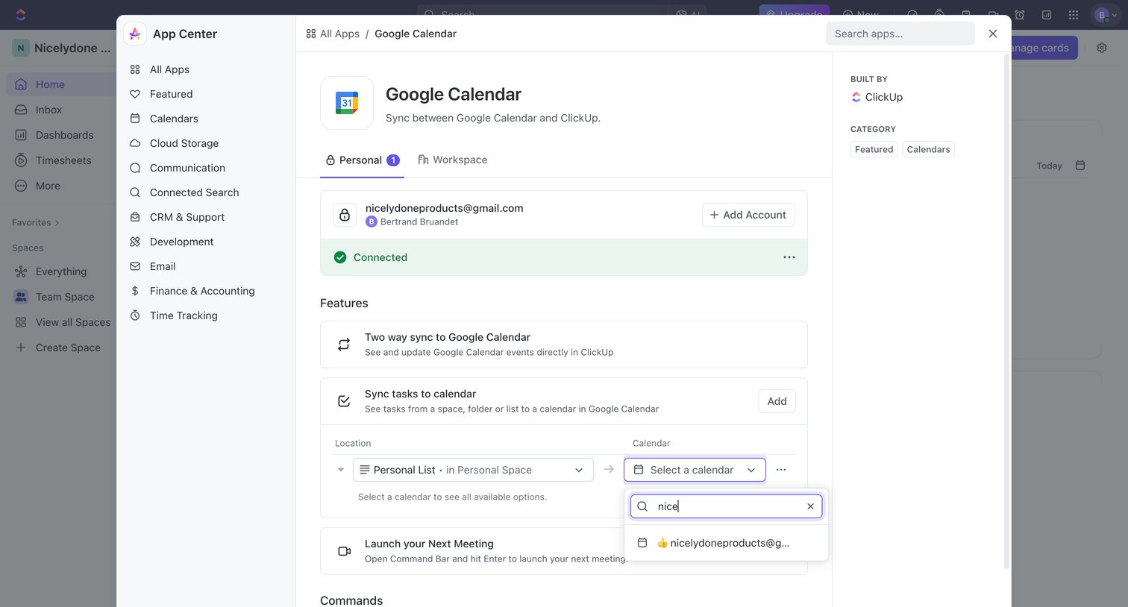Screen dimensions: 1128x607
Task: Open the apps grid icon in top bar
Action: click(1074, 15)
